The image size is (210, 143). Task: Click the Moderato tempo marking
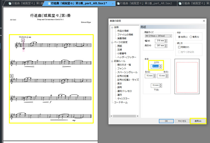25,37
